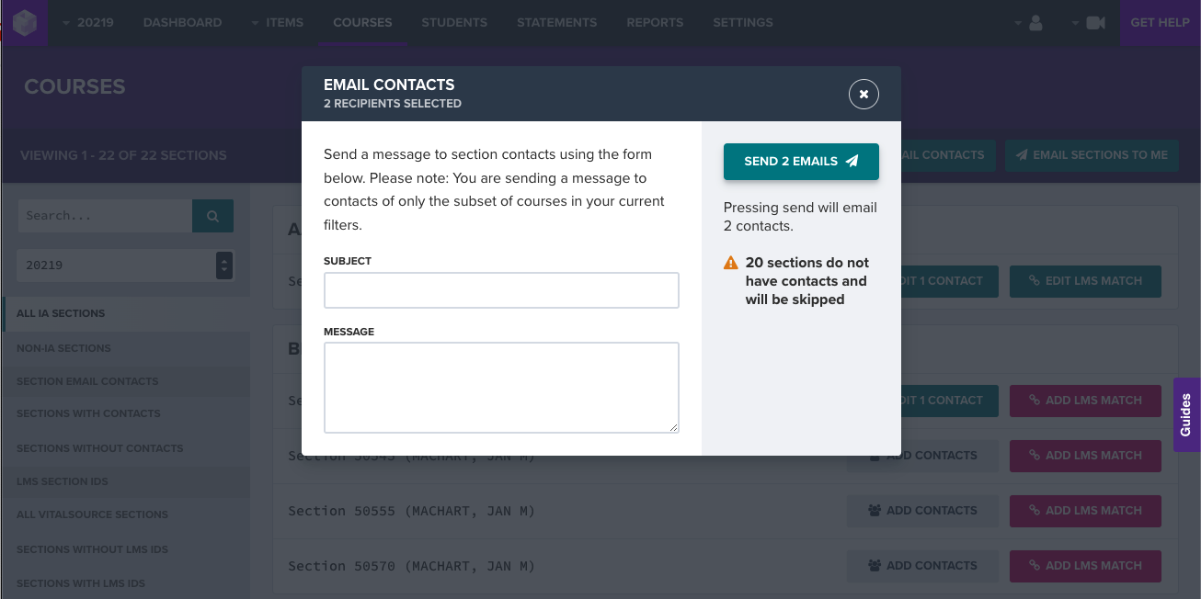The image size is (1201, 599).
Task: Click the orange warning triangle icon
Action: pyautogui.click(x=731, y=263)
